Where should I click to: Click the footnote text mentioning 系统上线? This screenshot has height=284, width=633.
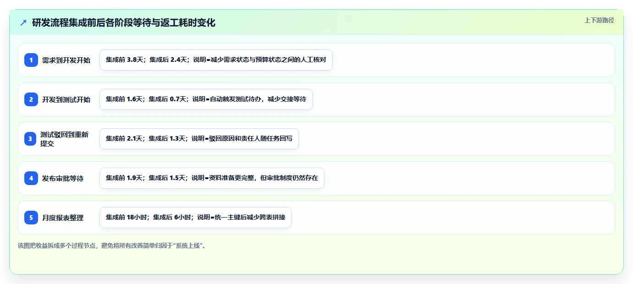click(x=112, y=246)
